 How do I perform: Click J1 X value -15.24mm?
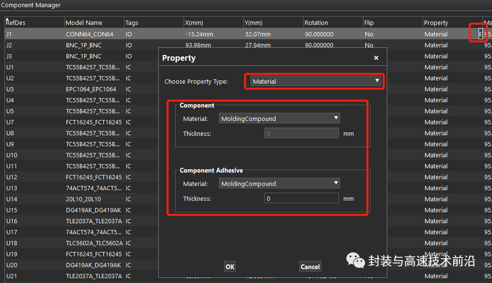(x=199, y=34)
